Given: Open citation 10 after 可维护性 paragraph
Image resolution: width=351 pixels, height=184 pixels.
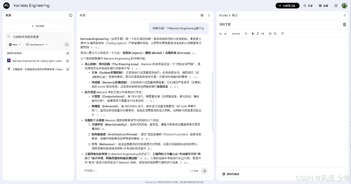Looking at the screenshot, I should [103, 129].
